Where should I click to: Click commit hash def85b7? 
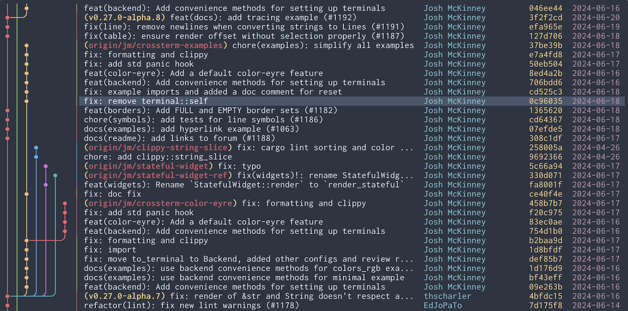[x=546, y=259]
